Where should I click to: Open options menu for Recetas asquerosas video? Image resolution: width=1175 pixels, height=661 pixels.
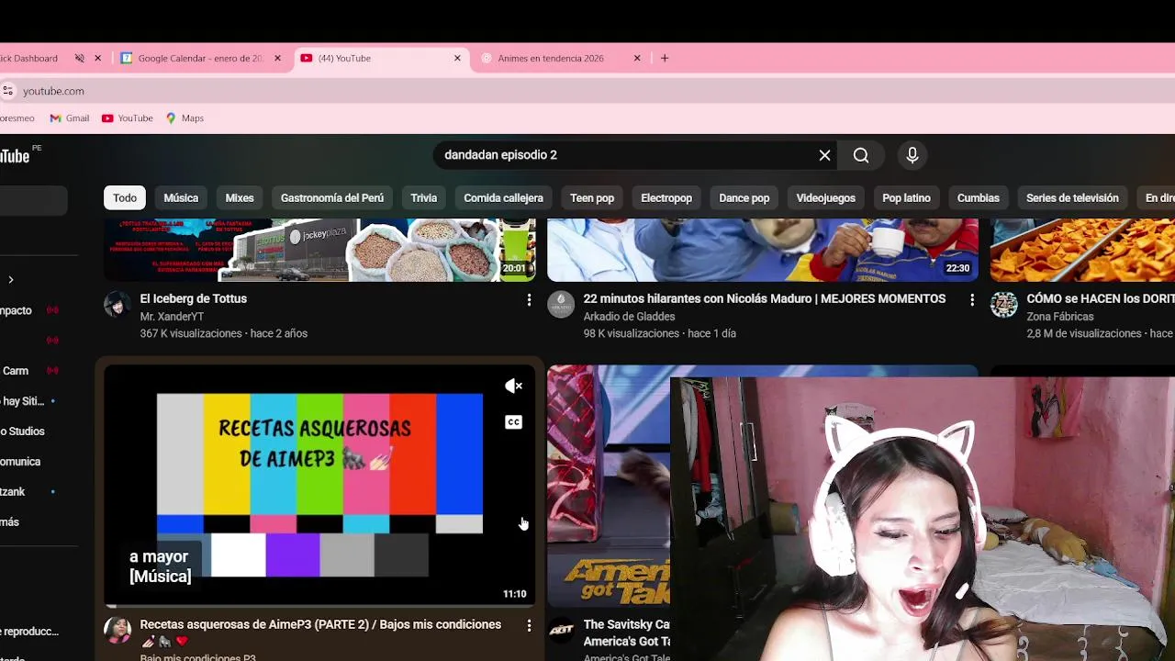529,625
